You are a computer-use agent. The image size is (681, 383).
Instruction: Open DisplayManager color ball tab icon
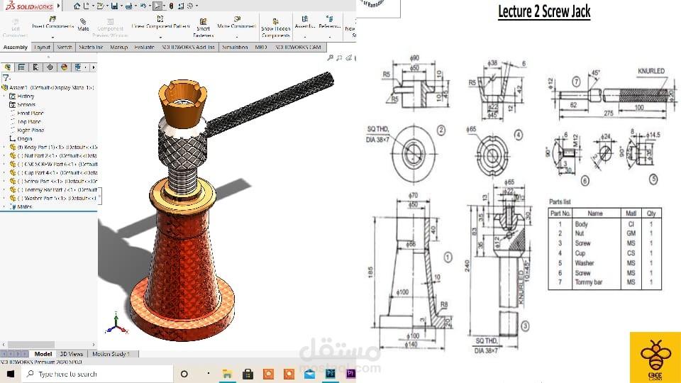(x=65, y=67)
